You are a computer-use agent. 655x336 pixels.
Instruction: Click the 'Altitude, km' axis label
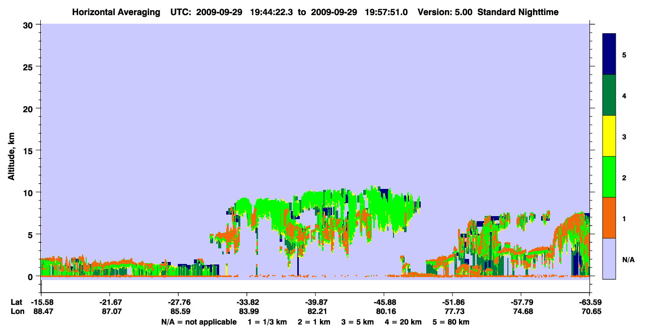click(11, 157)
